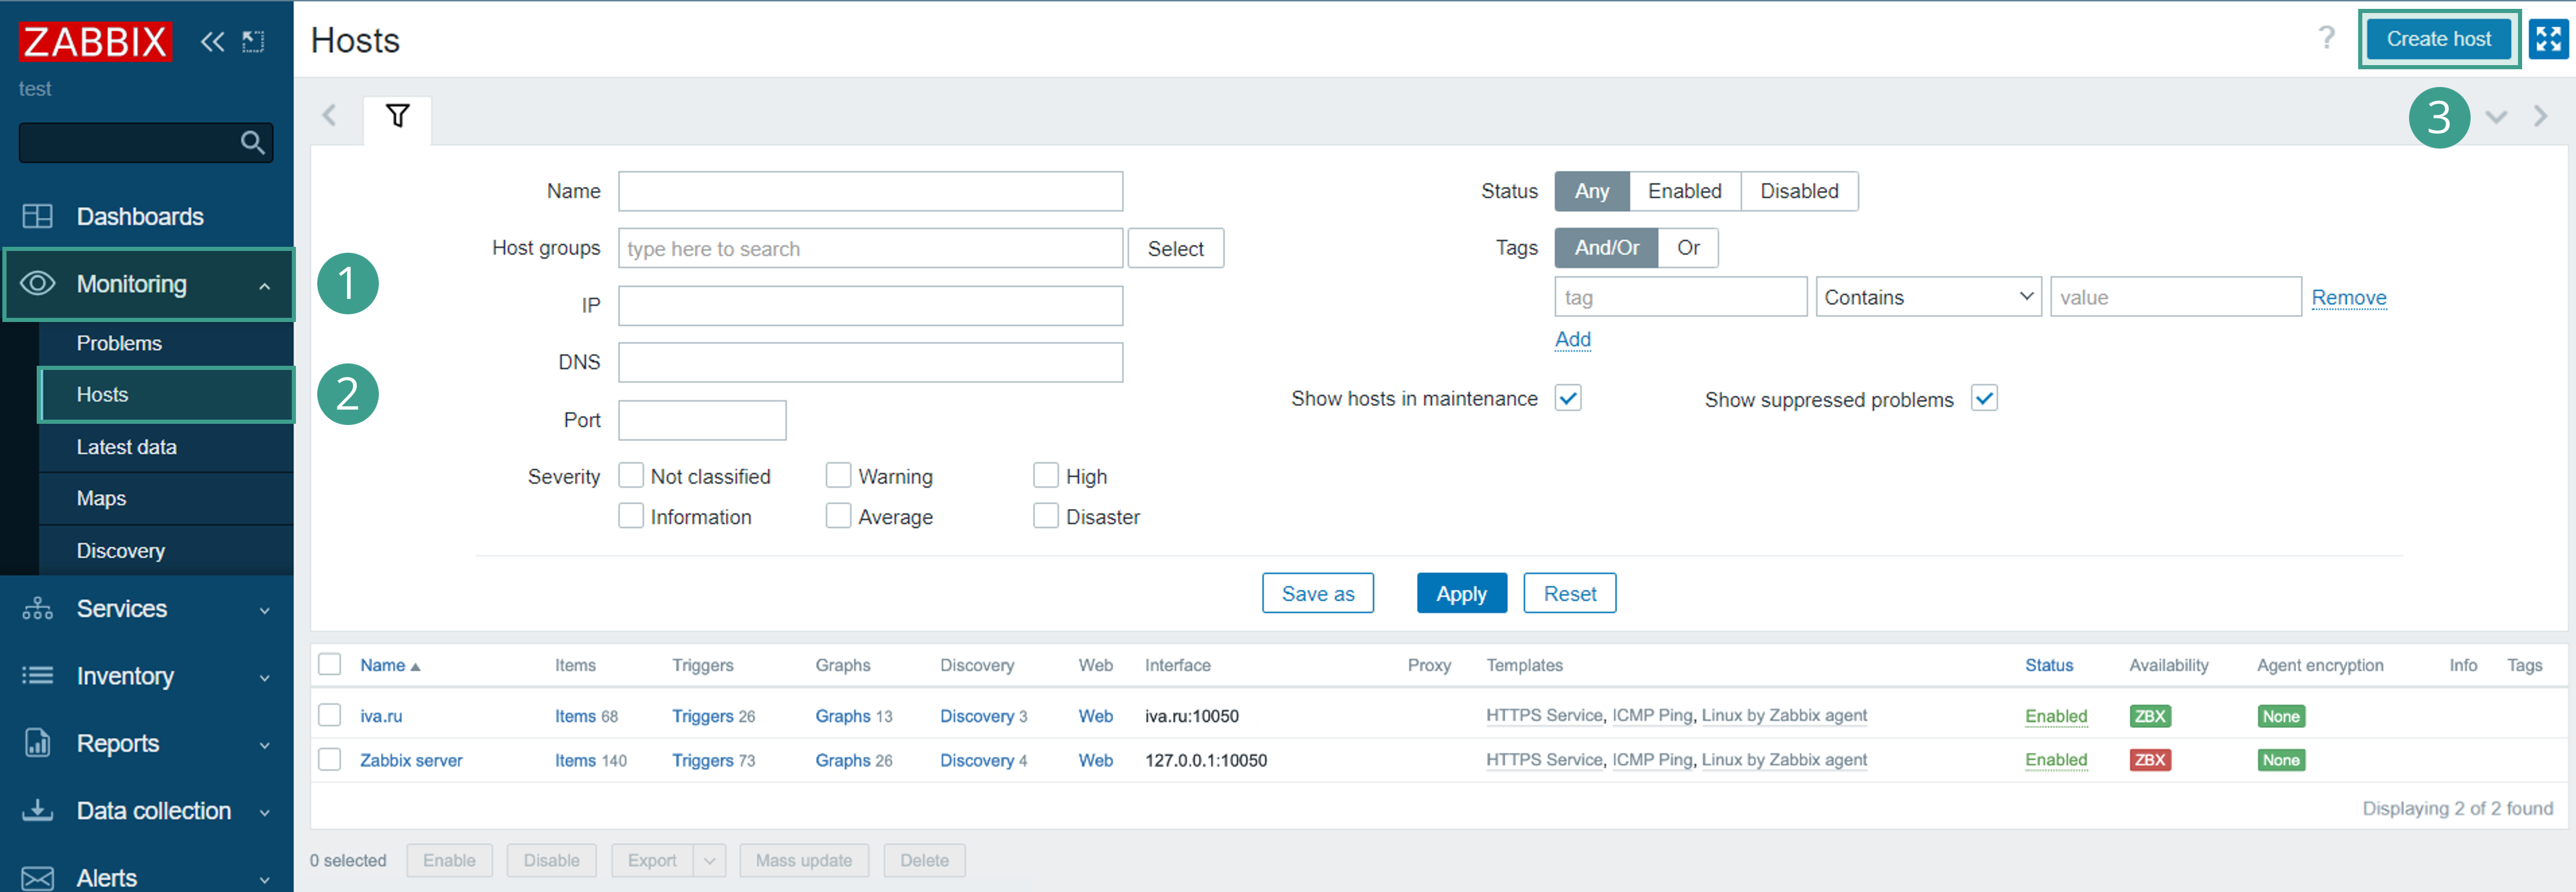Check the Warning severity checkbox
2576x892 pixels.
(x=838, y=475)
